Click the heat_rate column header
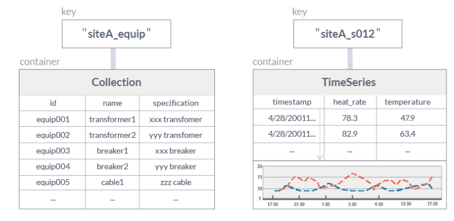This screenshot has height=221, width=454. 350,102
